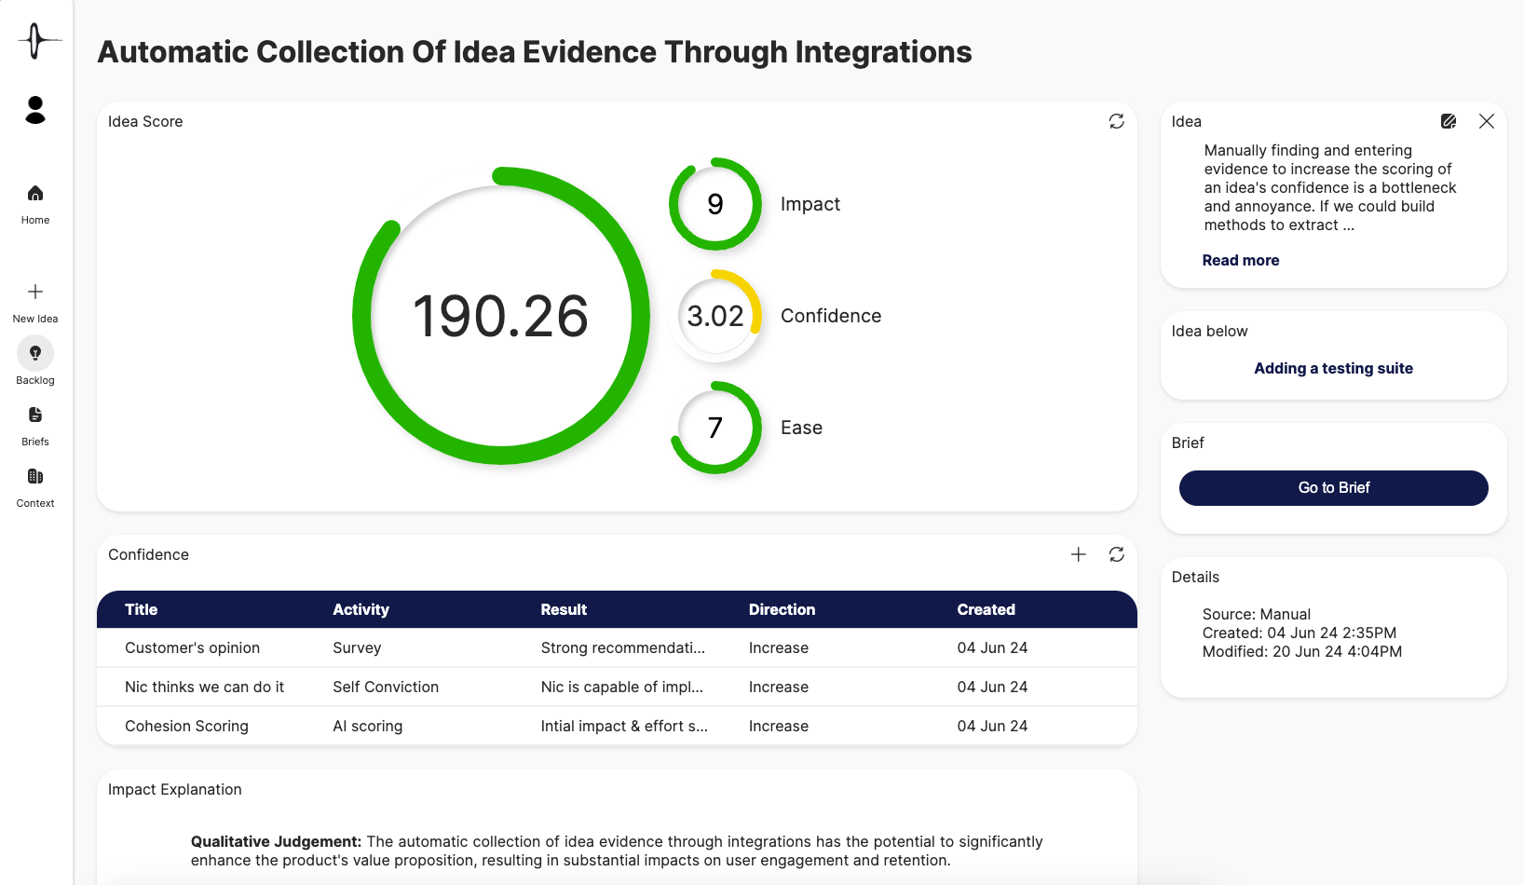Open the Cohesion Scoring row

click(617, 726)
